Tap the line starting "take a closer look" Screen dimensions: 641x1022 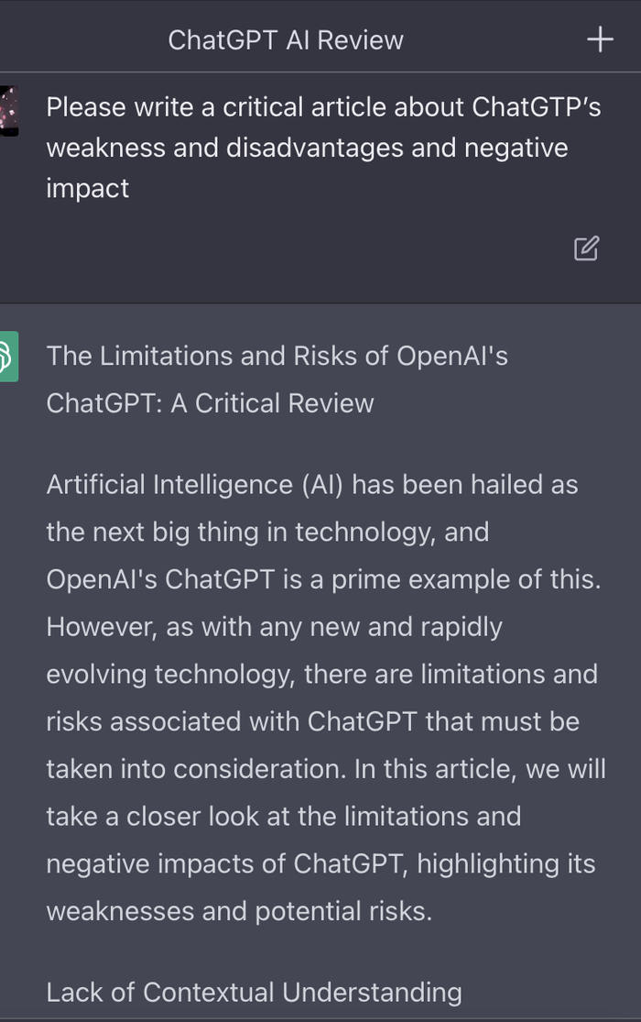click(283, 816)
